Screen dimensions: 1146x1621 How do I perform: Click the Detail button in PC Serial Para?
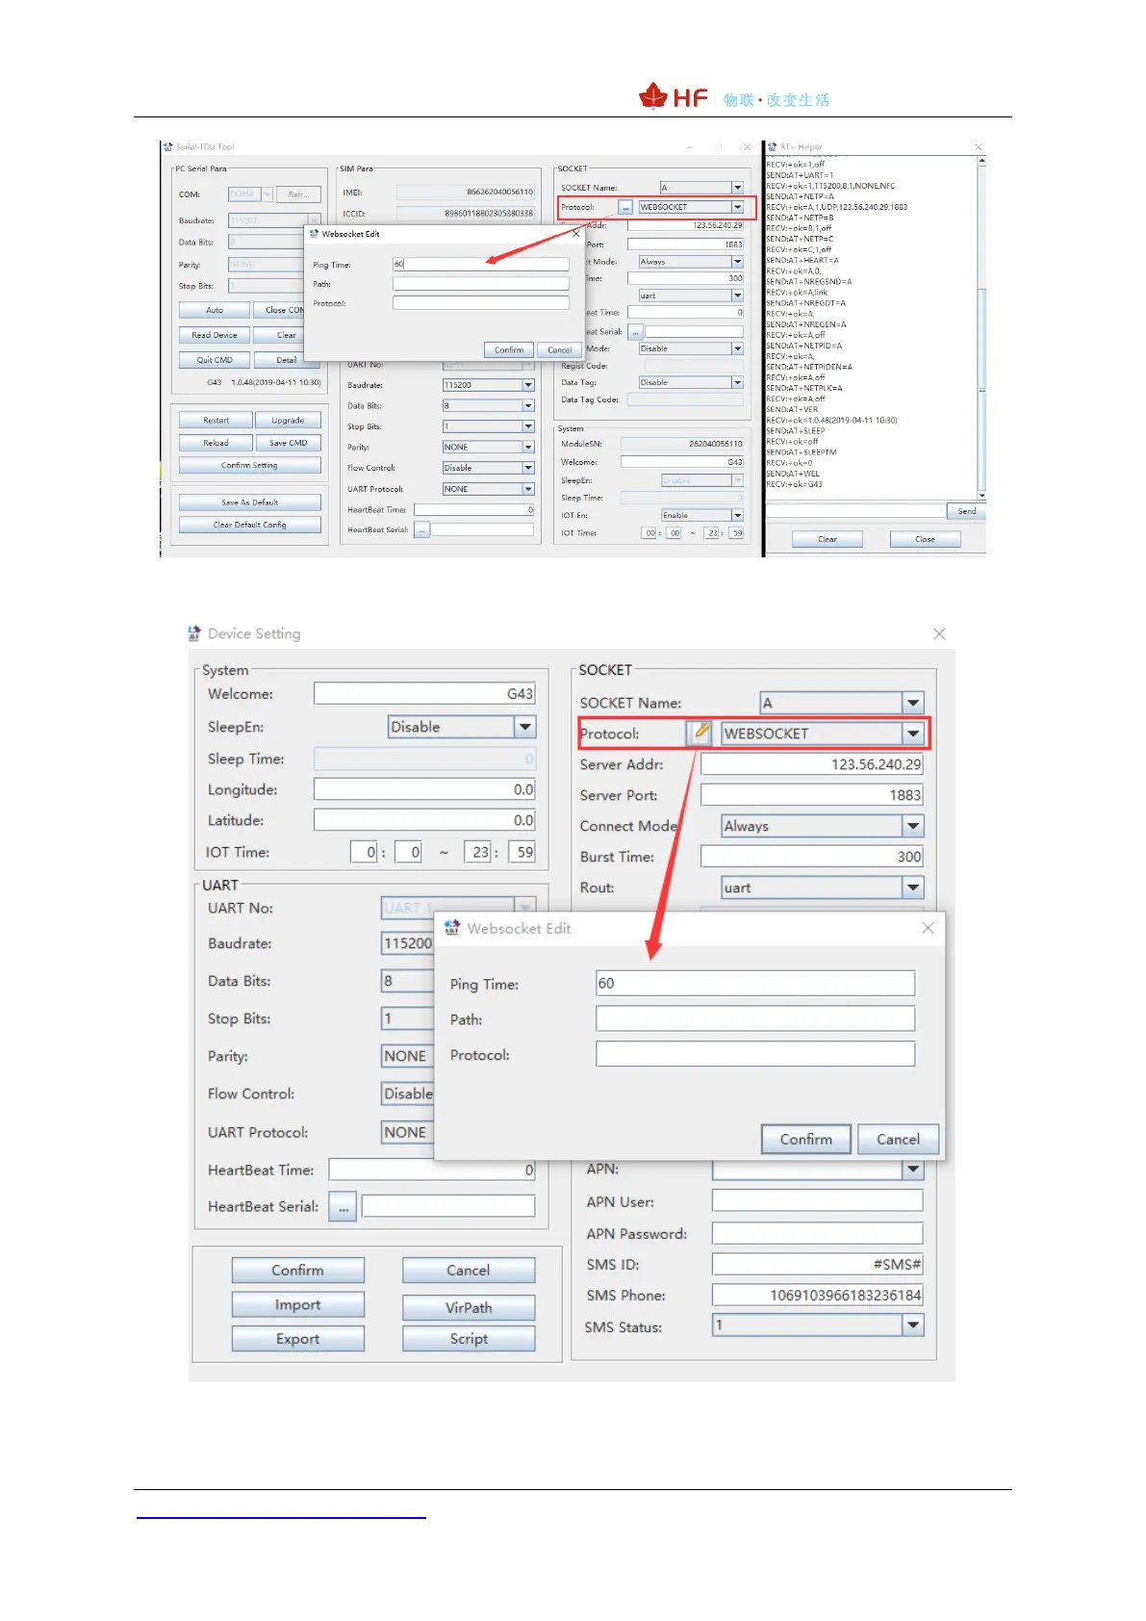point(287,360)
